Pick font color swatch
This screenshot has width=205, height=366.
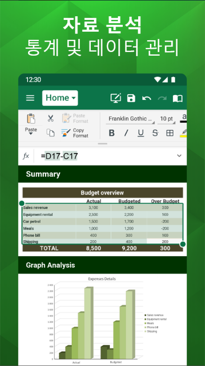tap(184, 119)
